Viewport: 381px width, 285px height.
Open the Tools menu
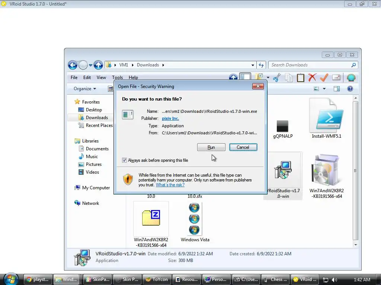(x=117, y=78)
